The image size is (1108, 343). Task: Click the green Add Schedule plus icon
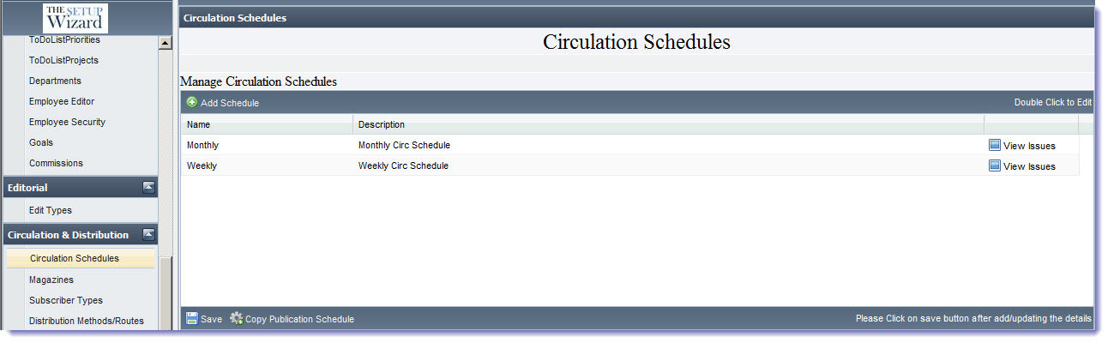point(192,102)
